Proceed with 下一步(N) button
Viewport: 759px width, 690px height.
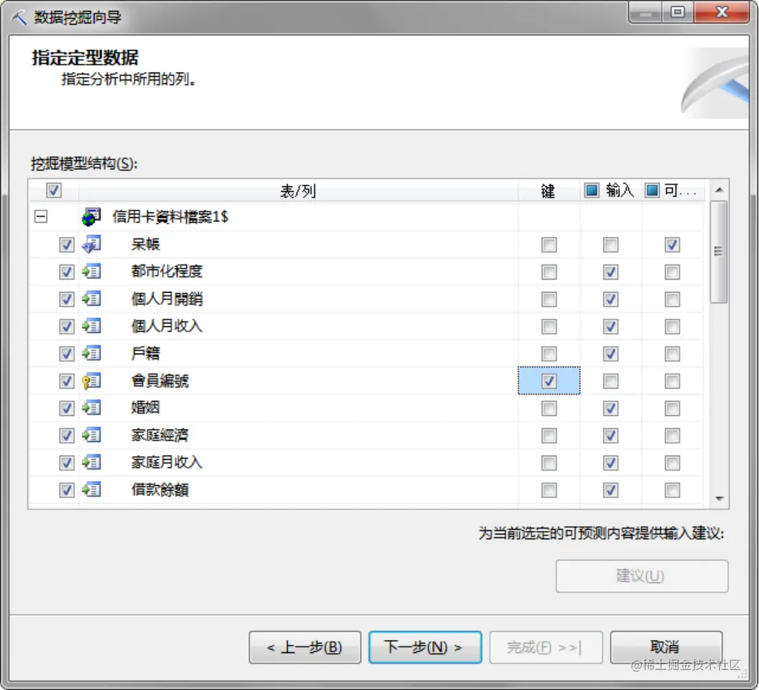425,647
